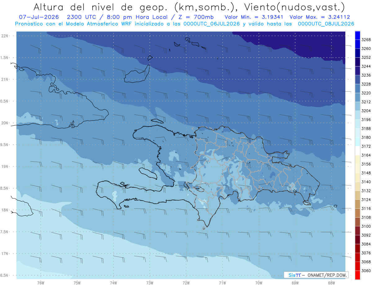Click the colorbar swatch between 3108 and 3116
Image resolution: width=372 pixels, height=287 pixels.
357,213
